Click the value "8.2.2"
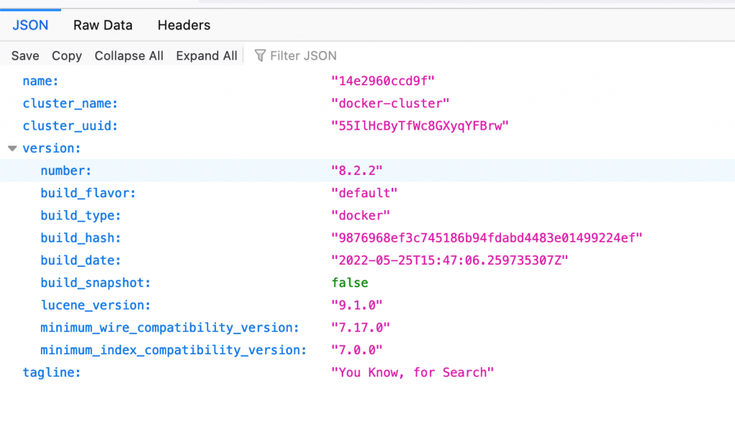Viewport: 735px width, 444px height. 357,171
